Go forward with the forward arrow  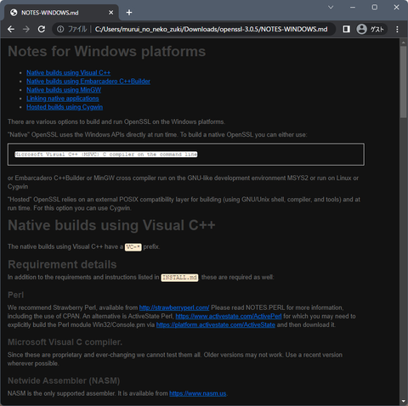click(x=26, y=29)
